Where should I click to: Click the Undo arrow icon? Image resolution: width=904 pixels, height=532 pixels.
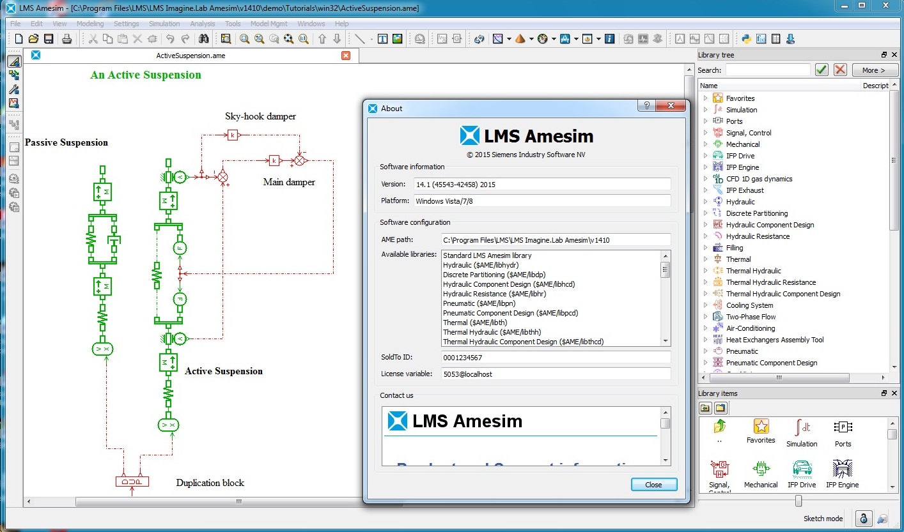pos(170,39)
